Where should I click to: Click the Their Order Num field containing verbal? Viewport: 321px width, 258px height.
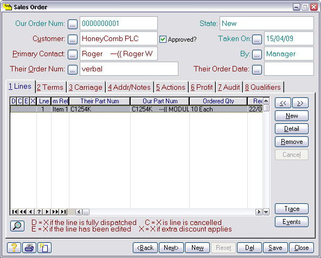tap(129, 69)
